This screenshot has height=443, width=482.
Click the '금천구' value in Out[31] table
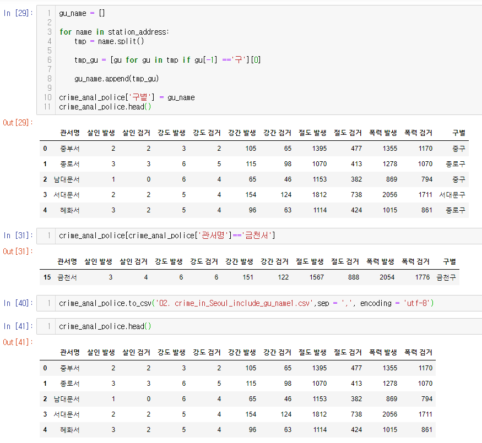coord(446,277)
